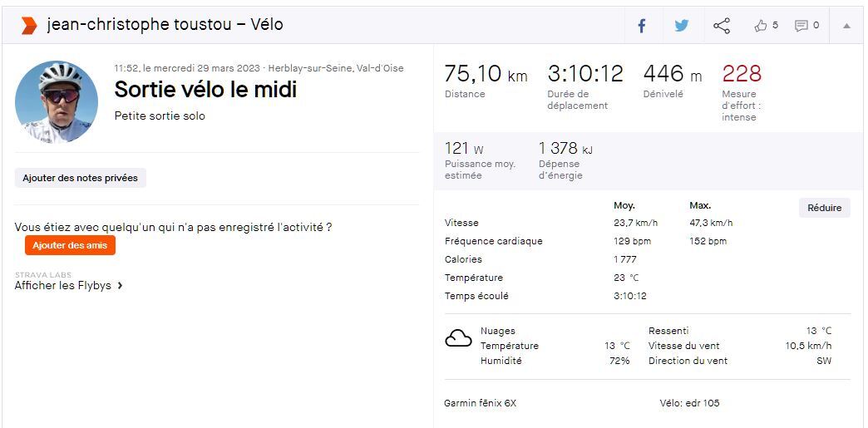Click the jean-christophe toustou – Vélo header

pos(165,25)
